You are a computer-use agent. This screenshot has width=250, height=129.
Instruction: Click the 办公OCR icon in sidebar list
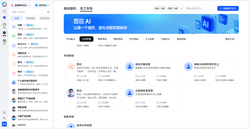click(x=13, y=46)
